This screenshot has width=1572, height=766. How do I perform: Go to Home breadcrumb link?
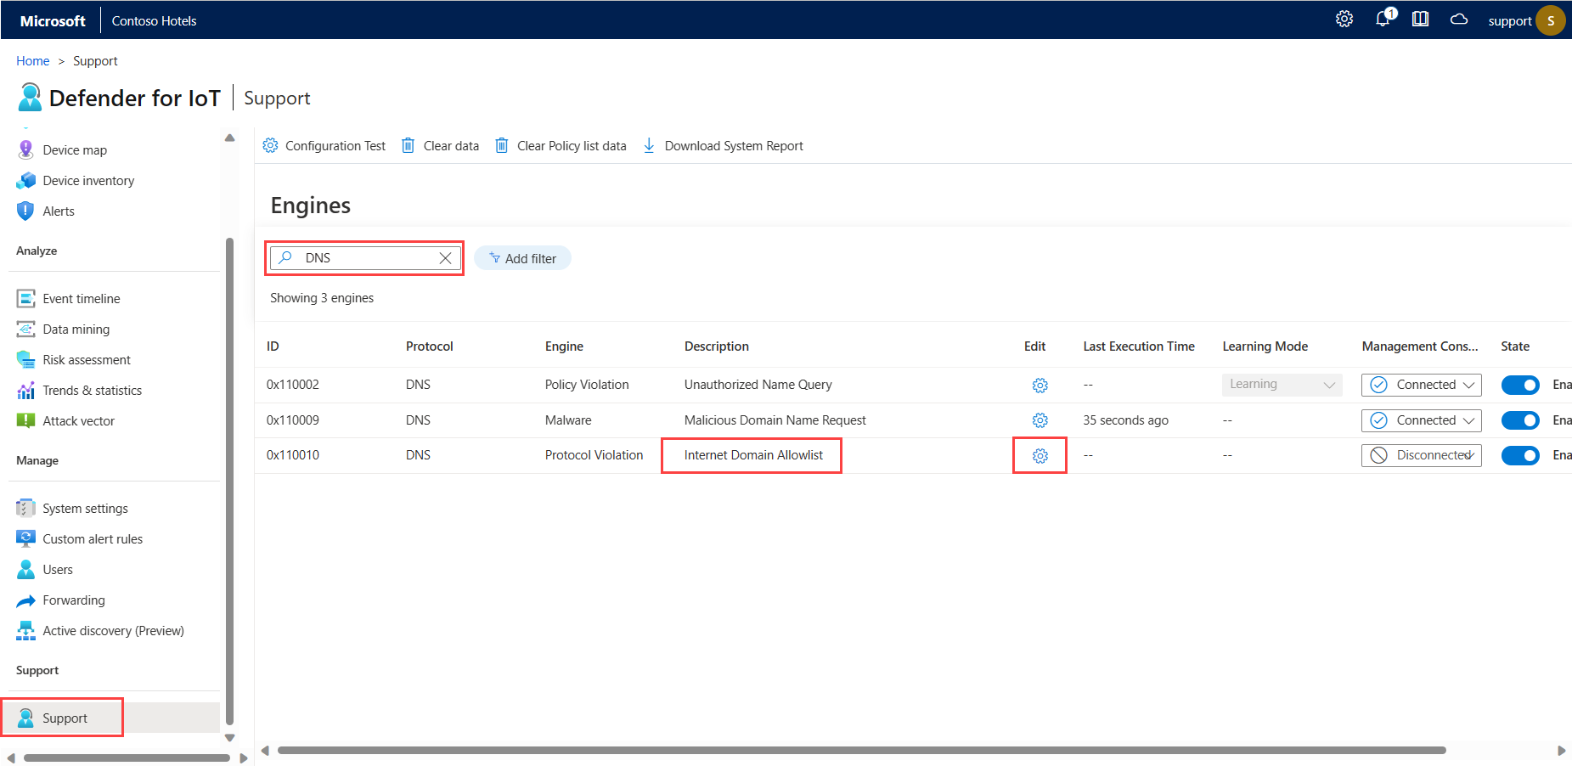coord(32,60)
